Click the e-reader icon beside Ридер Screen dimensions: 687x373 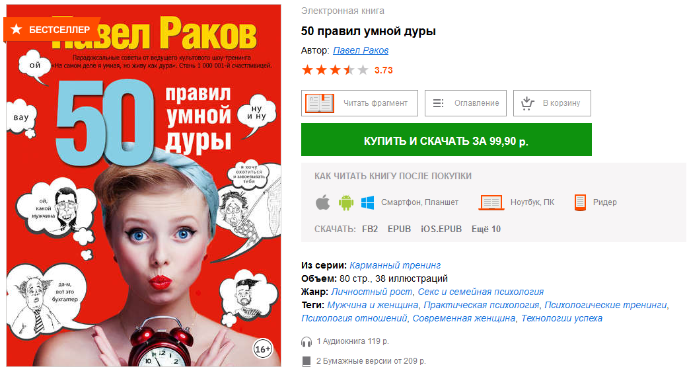[580, 203]
